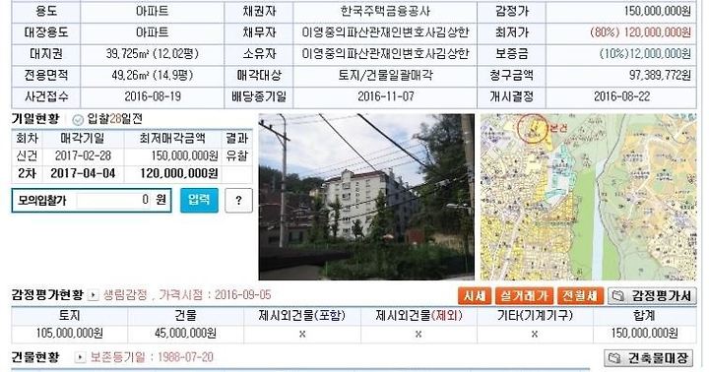709x372 pixels.
Task: Click the 생림감정 가격시점 2016-09-05 text
Action: [x=187, y=295]
